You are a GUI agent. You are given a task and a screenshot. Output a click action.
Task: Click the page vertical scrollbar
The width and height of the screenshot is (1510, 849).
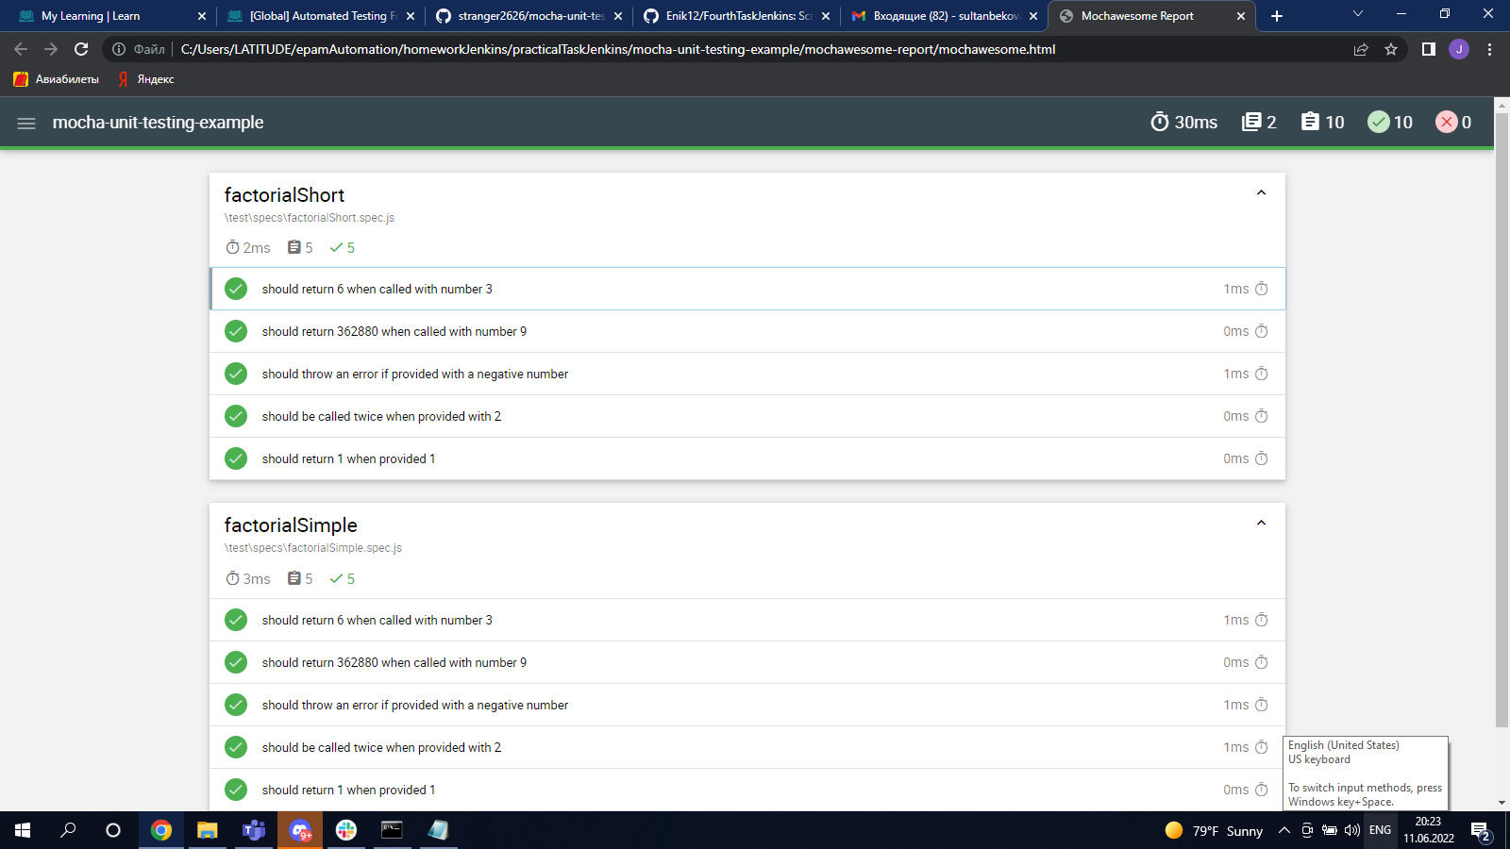[x=1502, y=420]
